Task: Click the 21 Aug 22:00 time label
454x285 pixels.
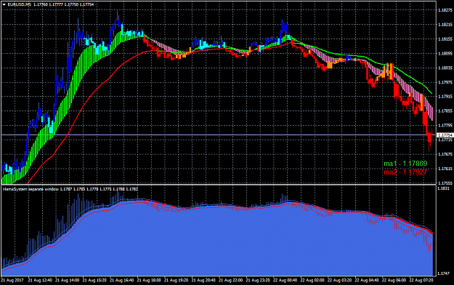Action: coord(230,281)
